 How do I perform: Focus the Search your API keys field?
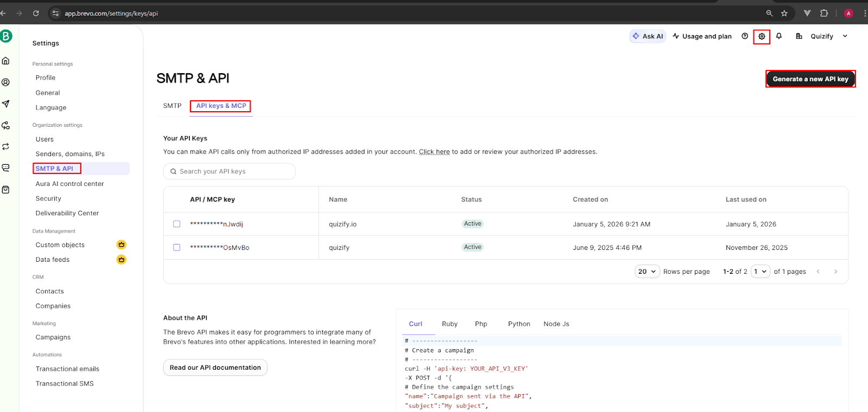point(229,171)
